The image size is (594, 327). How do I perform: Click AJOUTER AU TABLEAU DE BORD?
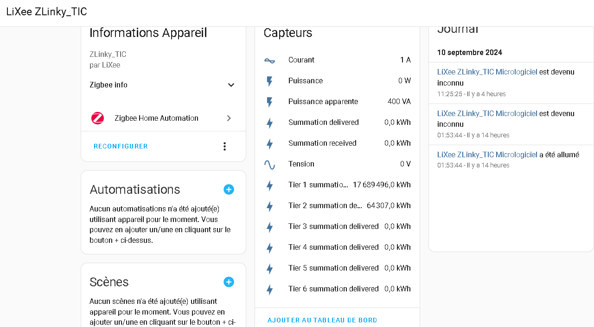[x=322, y=320]
